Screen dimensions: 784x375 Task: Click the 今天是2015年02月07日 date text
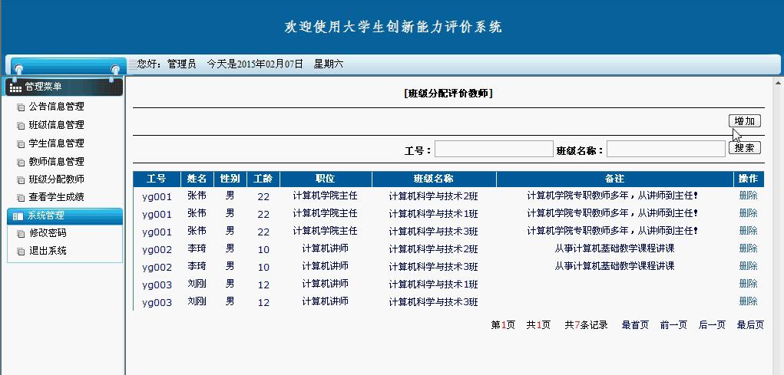point(255,64)
